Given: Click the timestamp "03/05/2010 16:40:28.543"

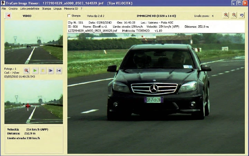Looking at the screenshot, I should (x=20, y=77).
